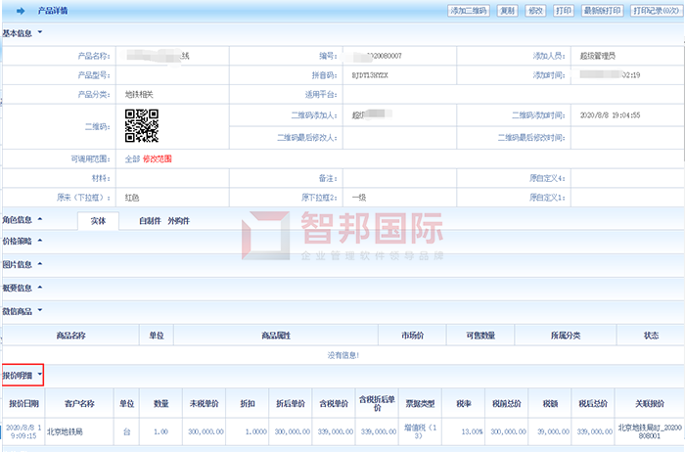685x452 pixels.
Task: Expand the 概要信息 section
Action: coord(39,288)
